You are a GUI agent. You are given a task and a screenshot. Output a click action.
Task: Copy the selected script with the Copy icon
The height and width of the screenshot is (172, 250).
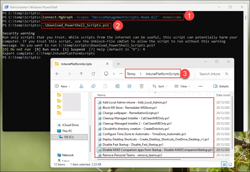click(x=93, y=86)
